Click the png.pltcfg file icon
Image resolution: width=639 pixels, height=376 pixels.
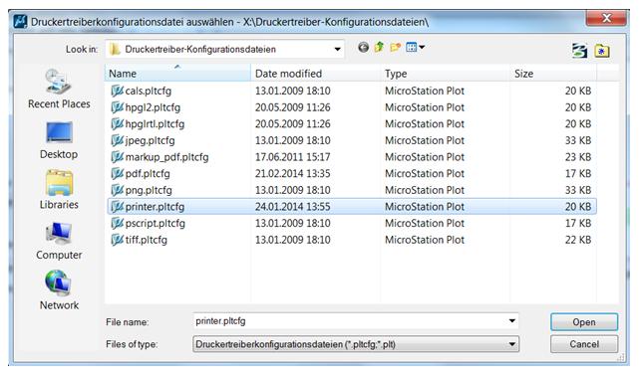117,190
